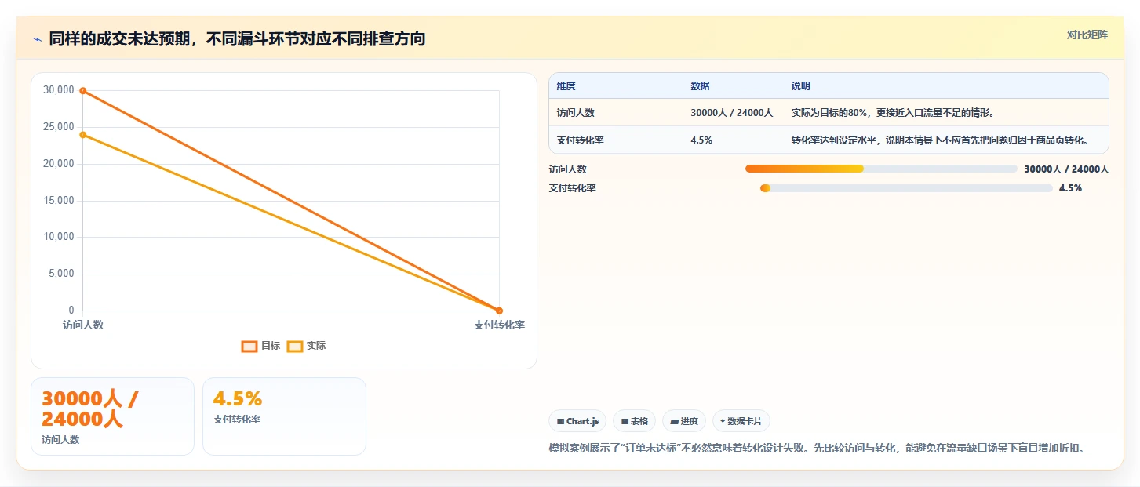Click the 数据 table column header
This screenshot has height=487, width=1140.
[x=700, y=86]
